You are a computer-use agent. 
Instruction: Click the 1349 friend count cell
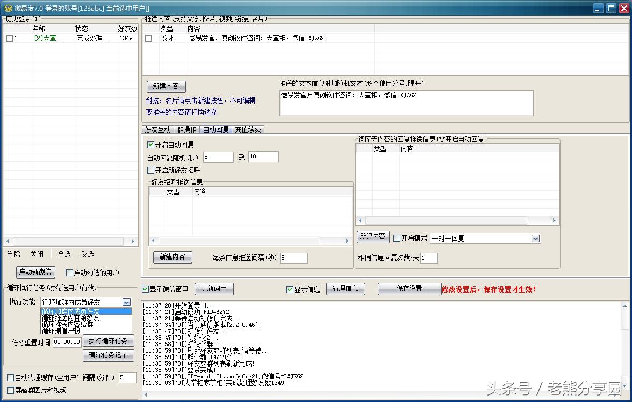pos(126,38)
